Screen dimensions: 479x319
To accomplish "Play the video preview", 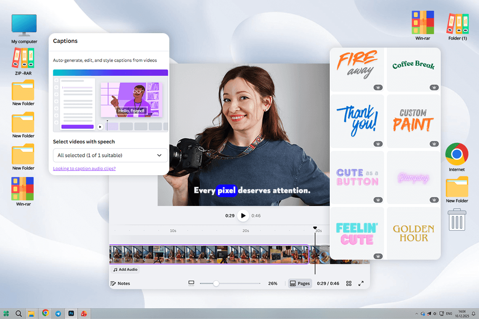I will pos(243,216).
